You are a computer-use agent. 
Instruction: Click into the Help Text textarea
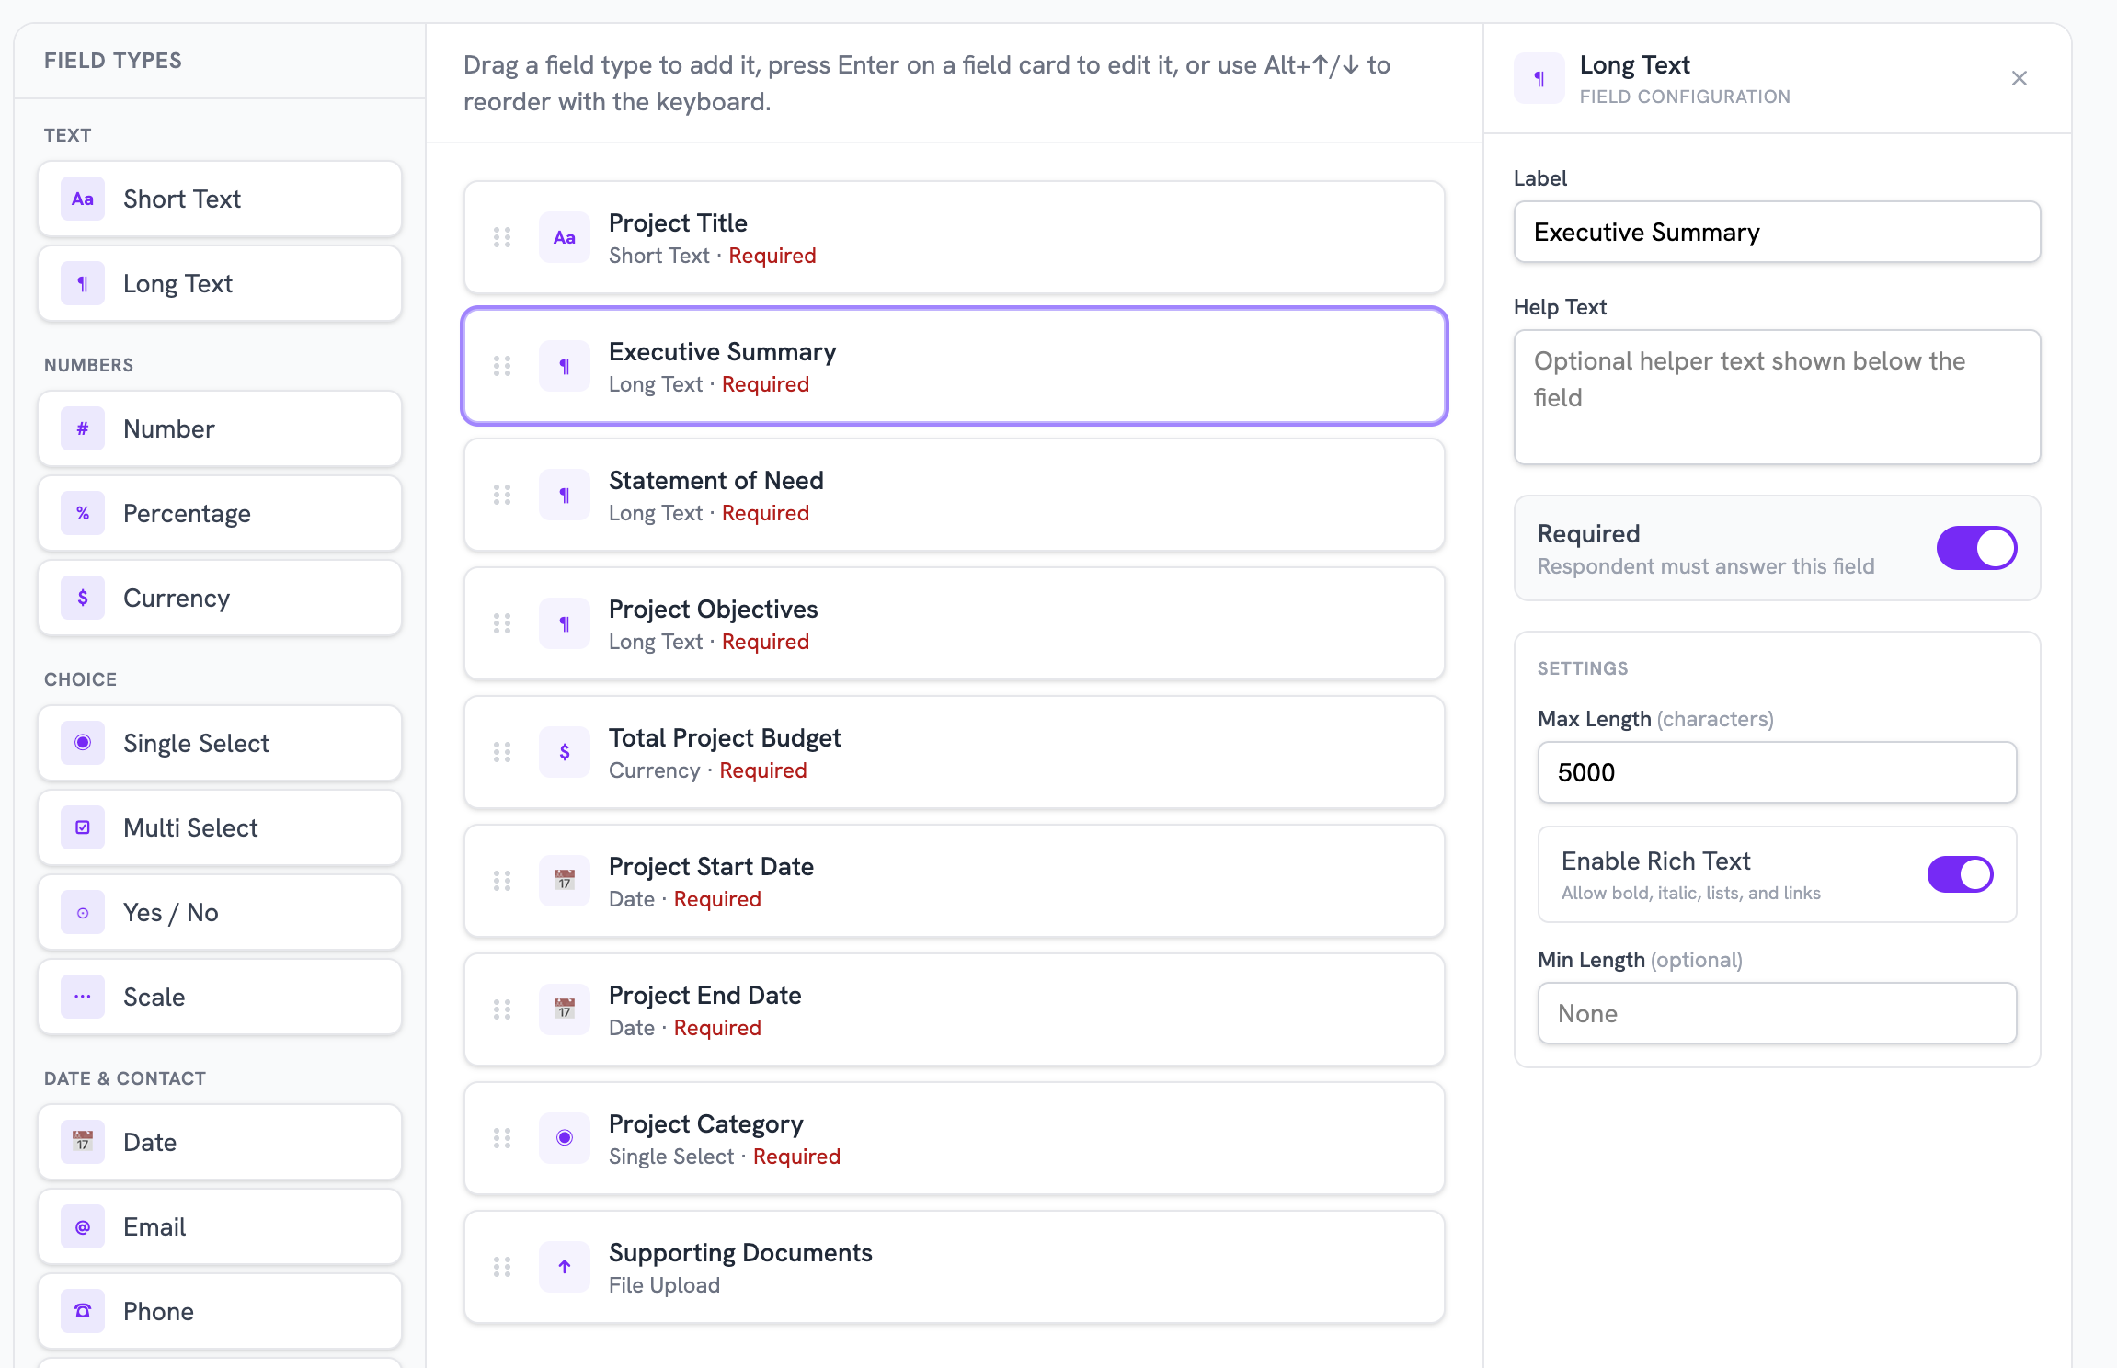(x=1778, y=398)
